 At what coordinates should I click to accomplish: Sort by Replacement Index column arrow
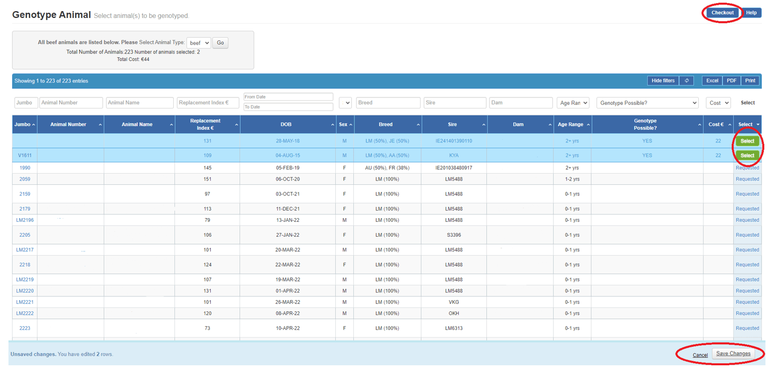(x=236, y=125)
